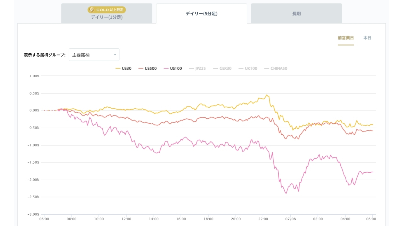Click the 07/08 date axis label
403x226 pixels.
pyautogui.click(x=291, y=219)
